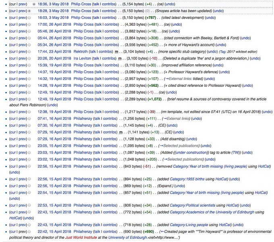Select radio button for 16:03, 3 May 2018 revision

coord(29,18)
